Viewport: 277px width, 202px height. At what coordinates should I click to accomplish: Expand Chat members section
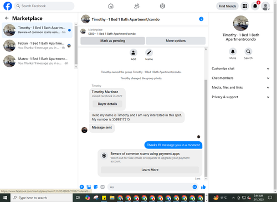point(240,78)
